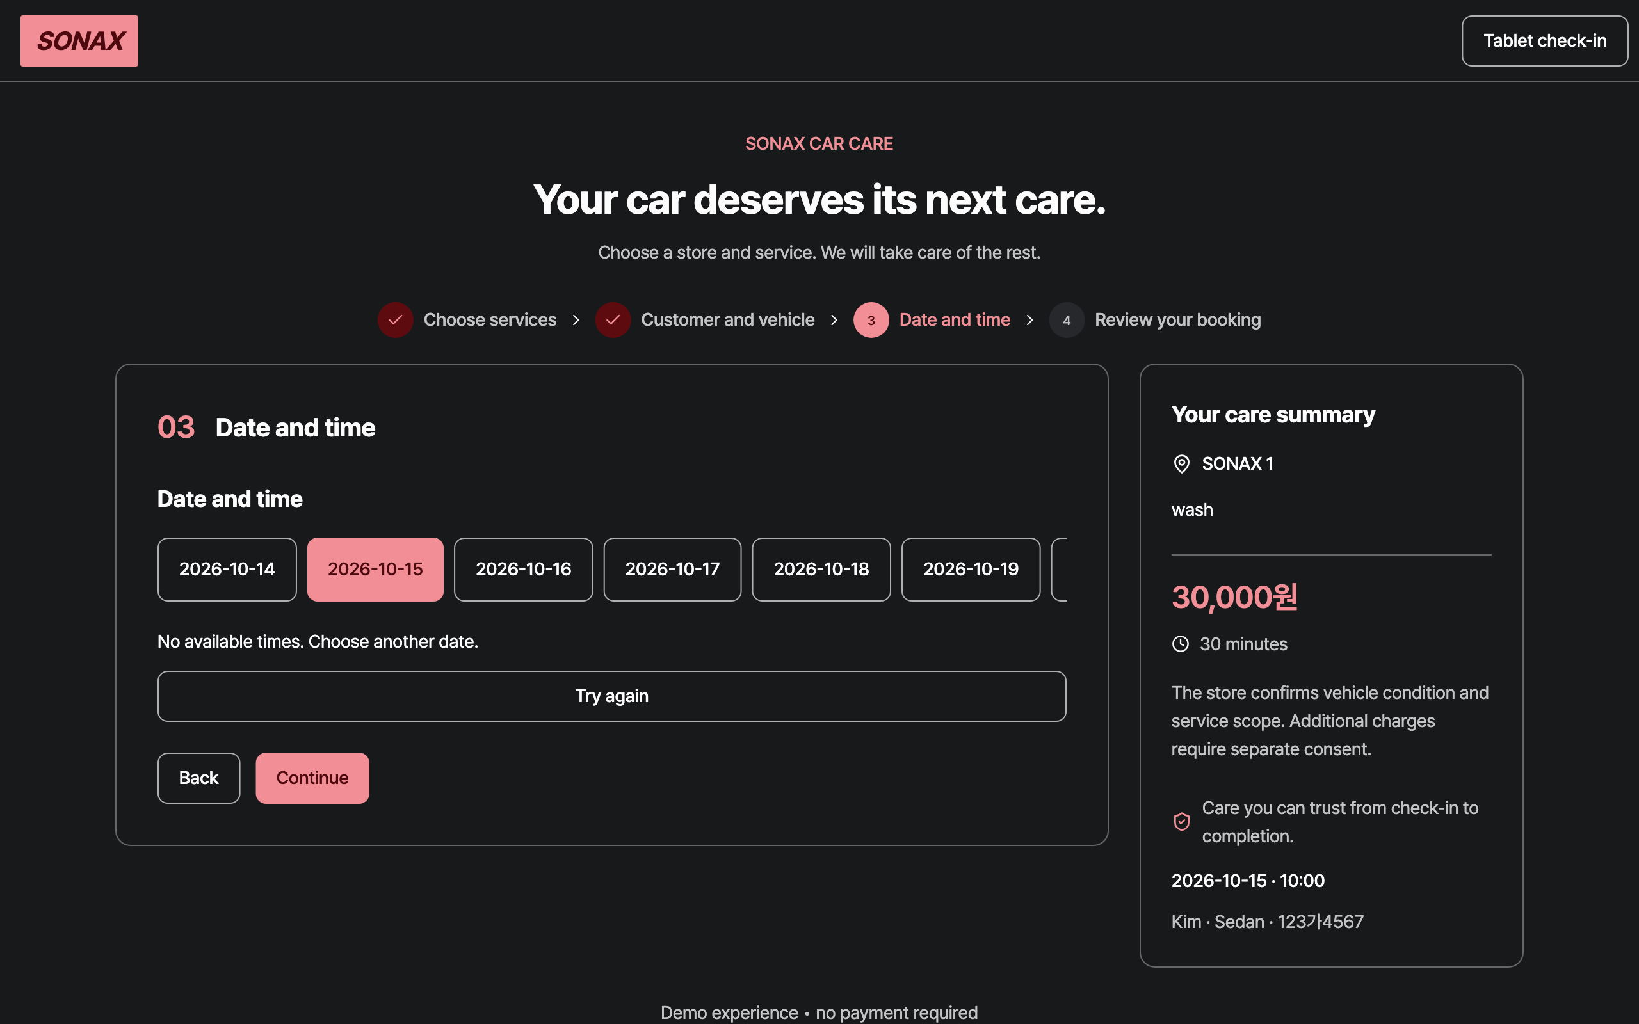Click the Customer and vehicle checkmark icon
1639x1024 pixels.
613,319
